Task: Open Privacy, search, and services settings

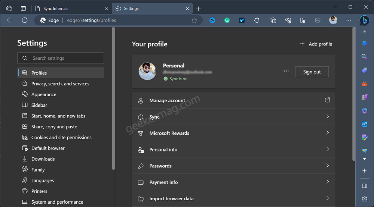Action: 61,84
